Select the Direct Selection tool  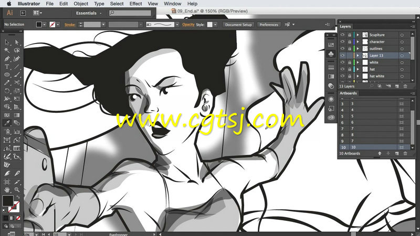17,42
